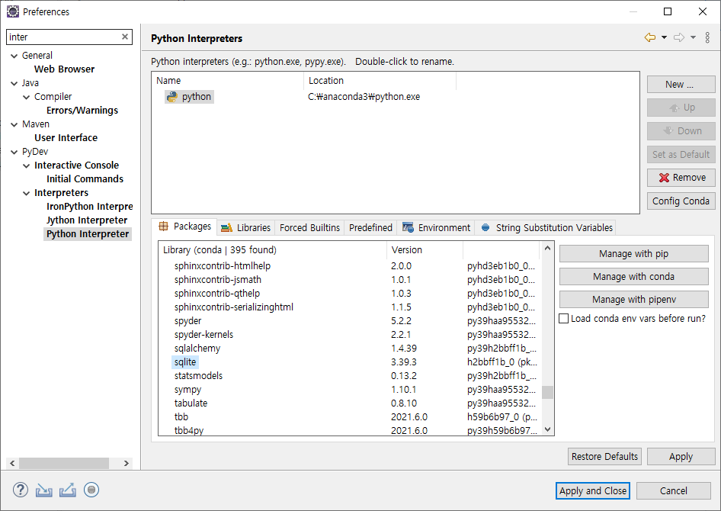Open the back history dropdown arrow

coord(664,37)
